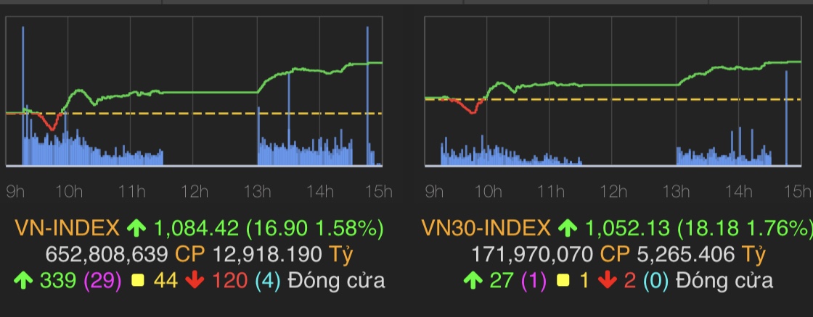Click VN-INDEX value 1,084.42
813x317 pixels.
(x=197, y=227)
